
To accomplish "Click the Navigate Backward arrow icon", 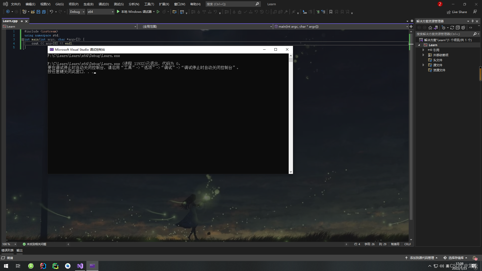I will tap(8, 12).
